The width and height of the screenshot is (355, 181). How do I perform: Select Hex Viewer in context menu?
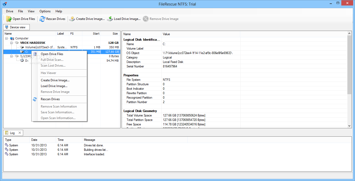[x=59, y=73]
